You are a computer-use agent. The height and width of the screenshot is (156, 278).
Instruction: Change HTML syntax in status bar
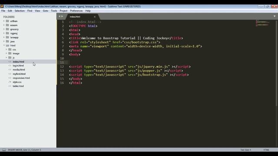point(266,150)
